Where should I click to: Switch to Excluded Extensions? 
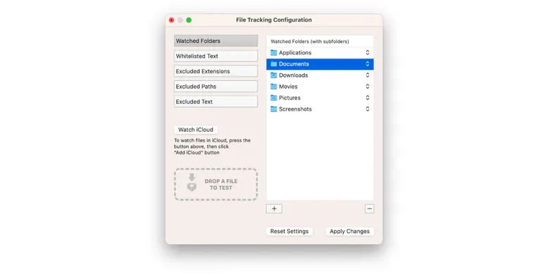[x=216, y=71]
